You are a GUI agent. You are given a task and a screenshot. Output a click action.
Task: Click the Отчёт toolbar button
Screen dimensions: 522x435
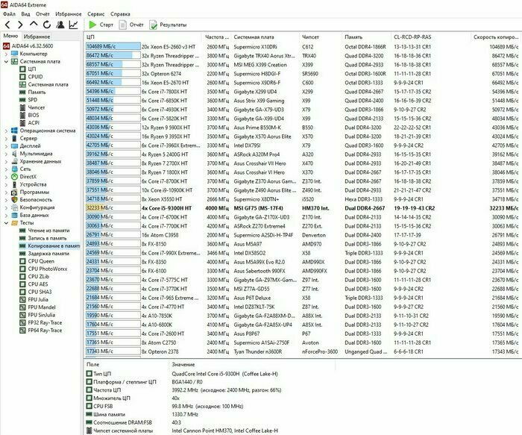131,25
